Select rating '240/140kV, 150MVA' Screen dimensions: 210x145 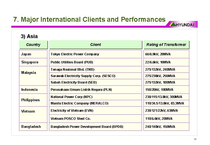click(166, 126)
